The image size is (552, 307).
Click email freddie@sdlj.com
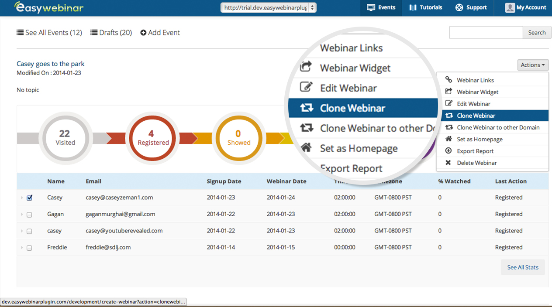coord(108,247)
